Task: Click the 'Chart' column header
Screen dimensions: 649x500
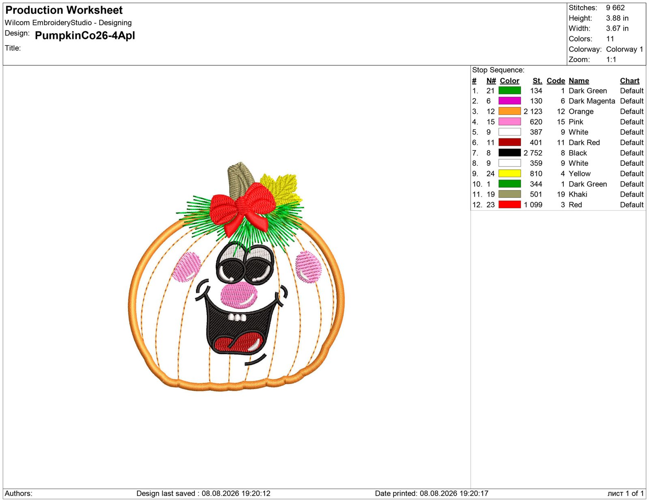Action: point(630,81)
